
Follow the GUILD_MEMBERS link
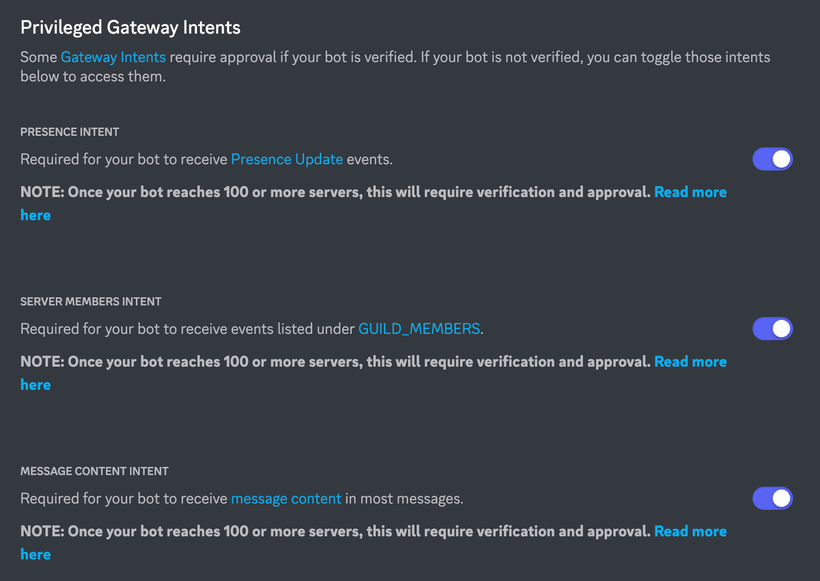click(x=419, y=329)
